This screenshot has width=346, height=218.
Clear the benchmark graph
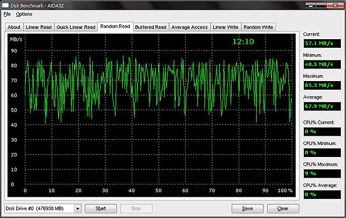(283, 209)
